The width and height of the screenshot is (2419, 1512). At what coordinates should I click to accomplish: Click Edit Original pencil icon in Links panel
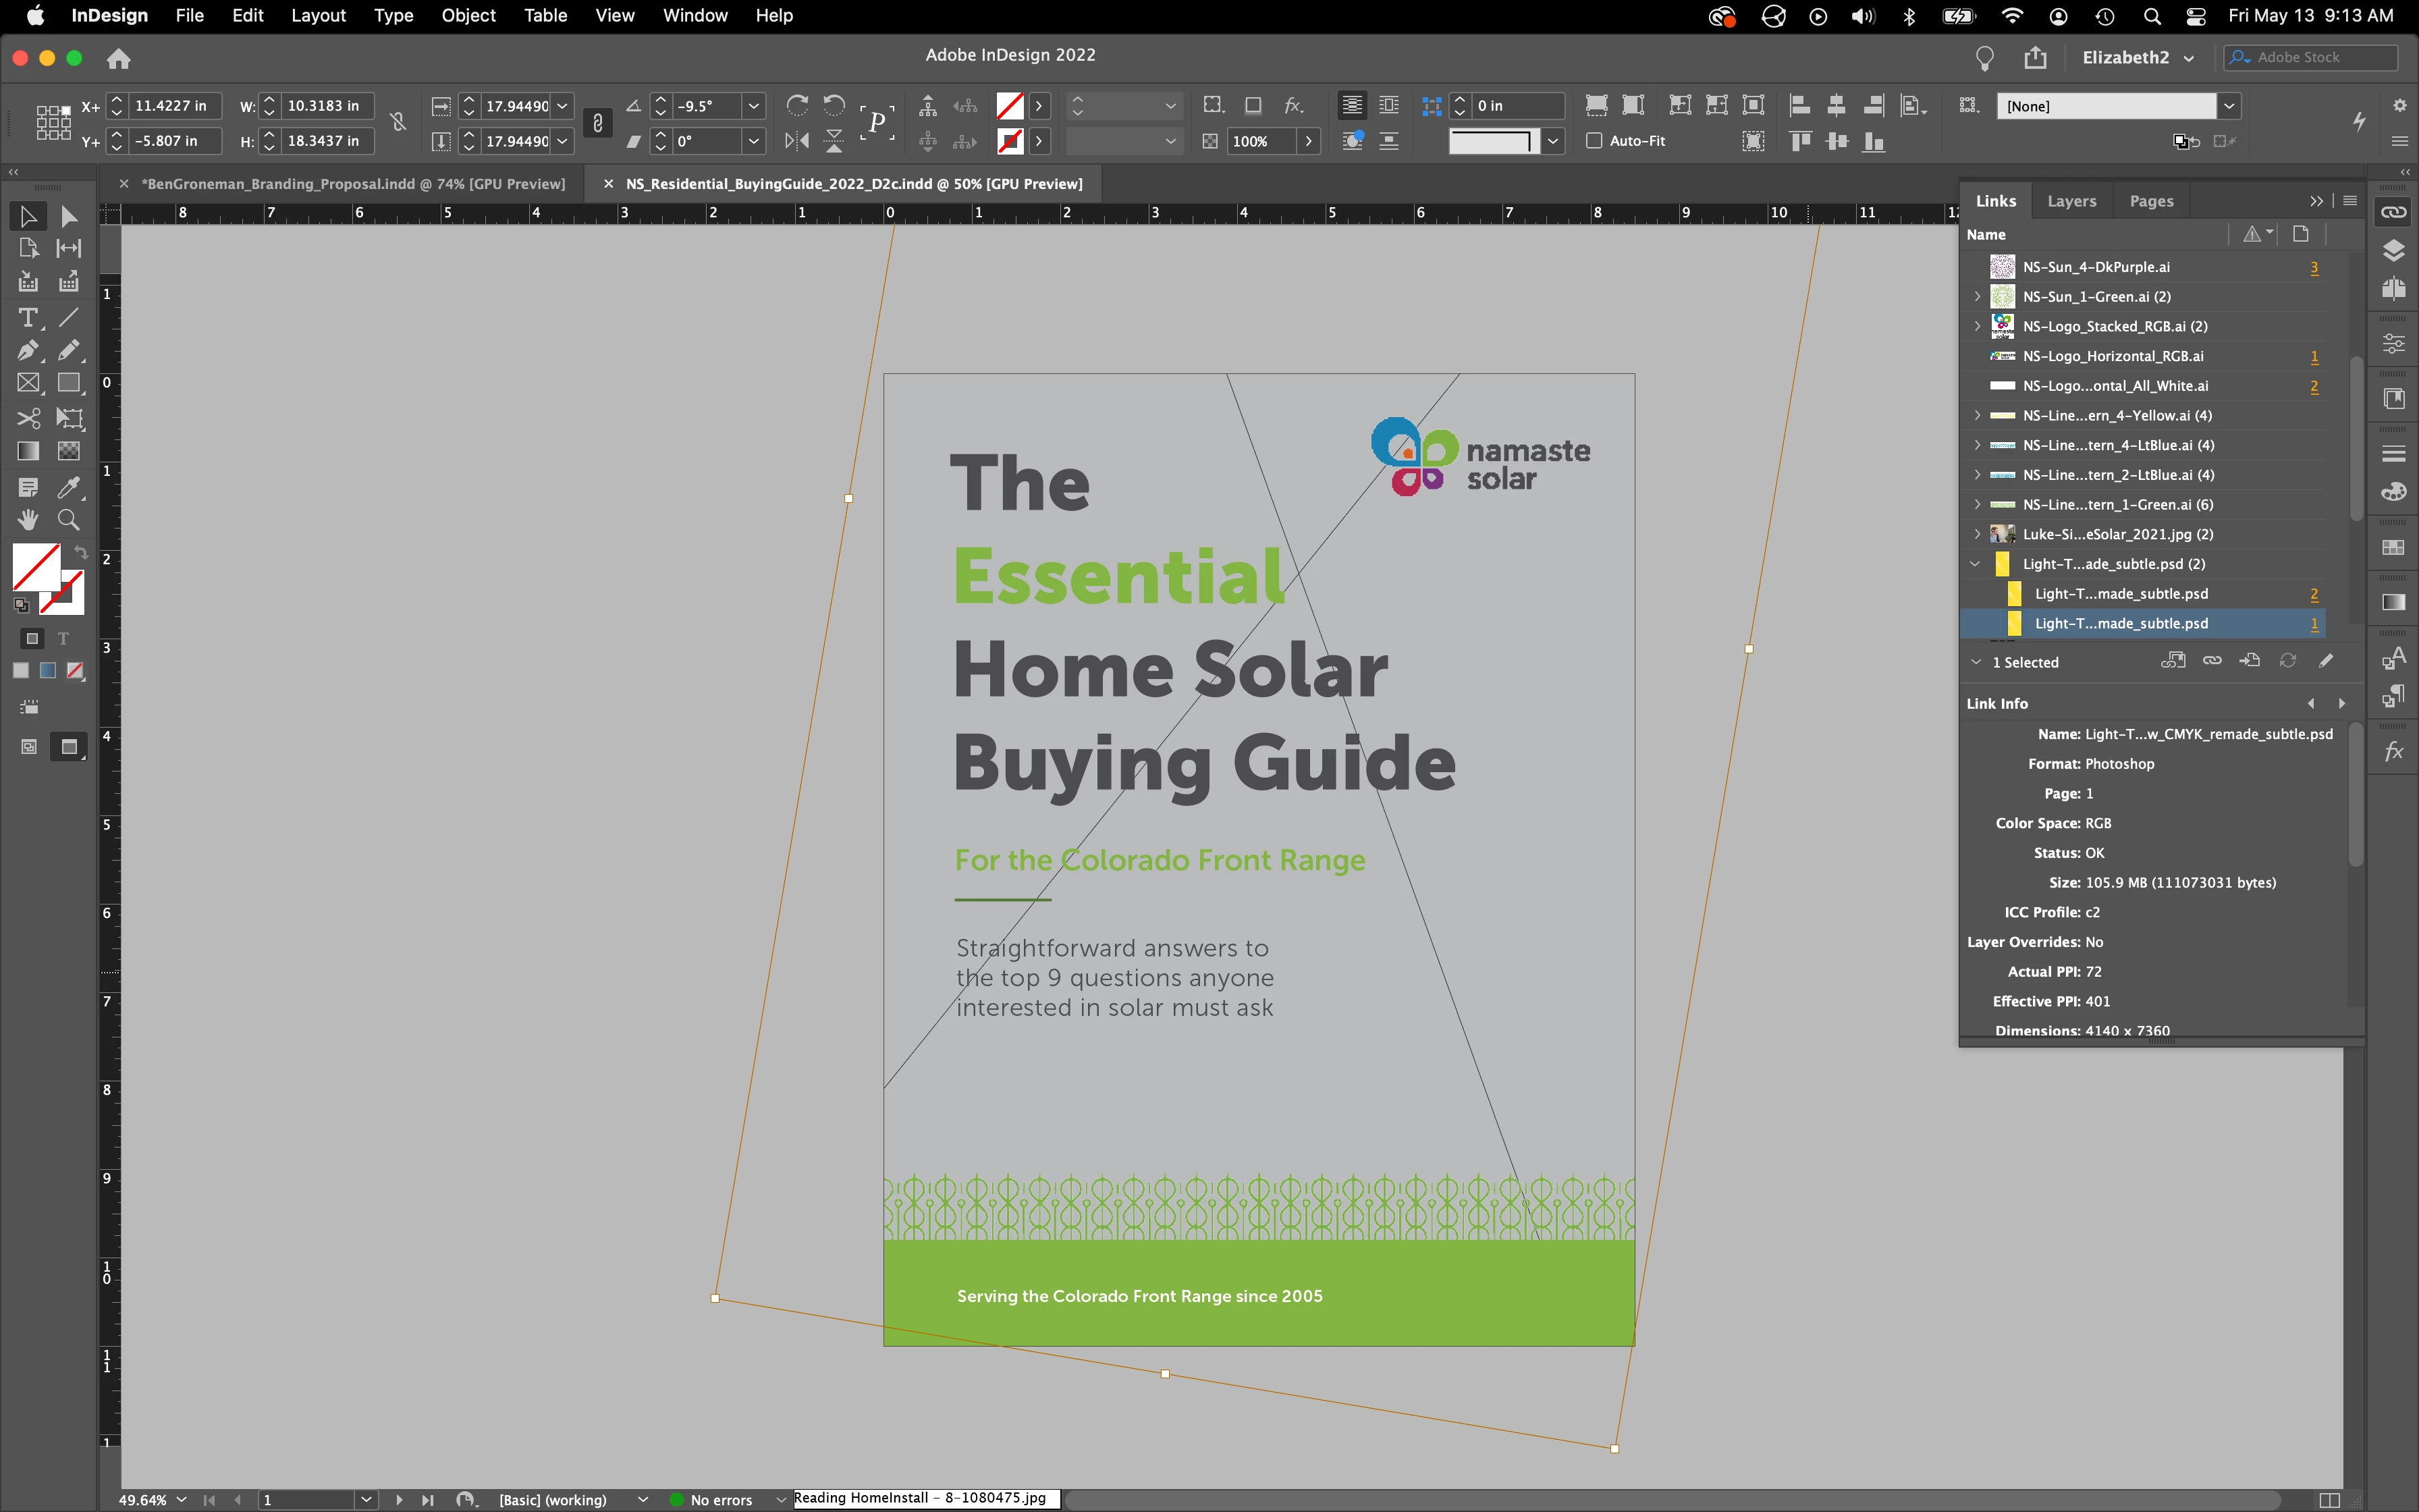pyautogui.click(x=2326, y=661)
